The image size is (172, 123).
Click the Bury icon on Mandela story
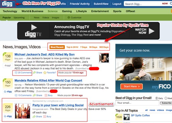46,95
